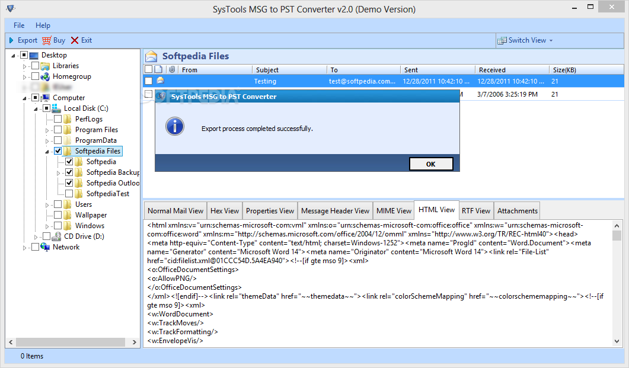
Task: Open the Attachments tab
Action: 517,211
